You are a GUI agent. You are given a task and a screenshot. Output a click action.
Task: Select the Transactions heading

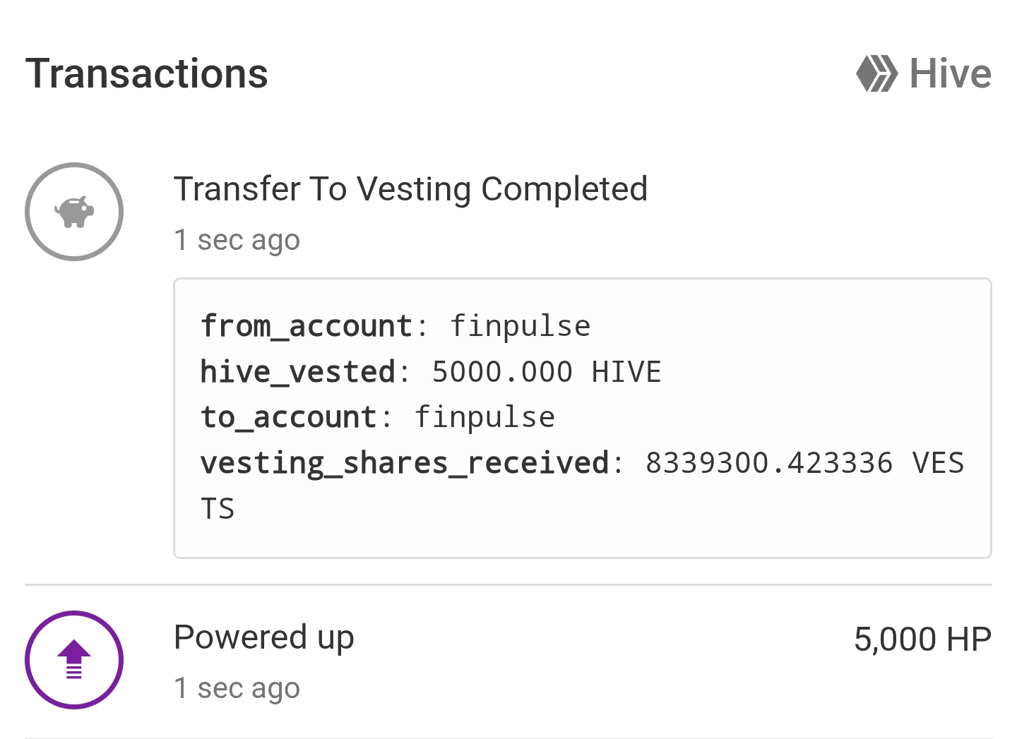tap(147, 73)
